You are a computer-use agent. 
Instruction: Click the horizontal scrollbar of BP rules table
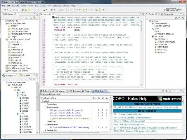[71, 132]
